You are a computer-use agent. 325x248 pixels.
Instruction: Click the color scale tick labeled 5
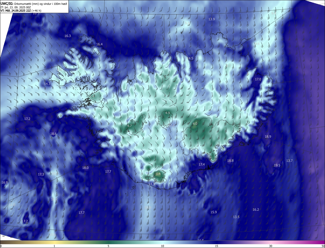click(108, 246)
